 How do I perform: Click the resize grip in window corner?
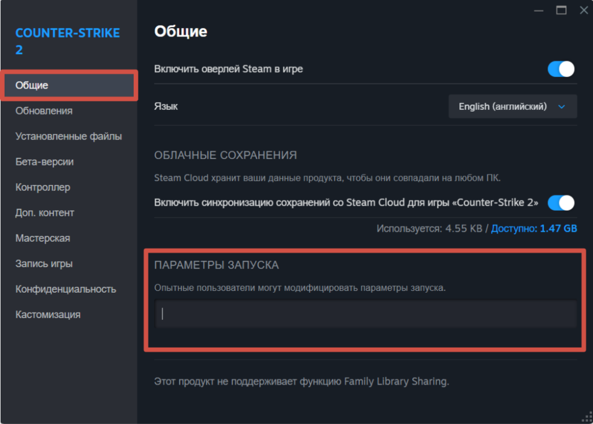pyautogui.click(x=585, y=416)
